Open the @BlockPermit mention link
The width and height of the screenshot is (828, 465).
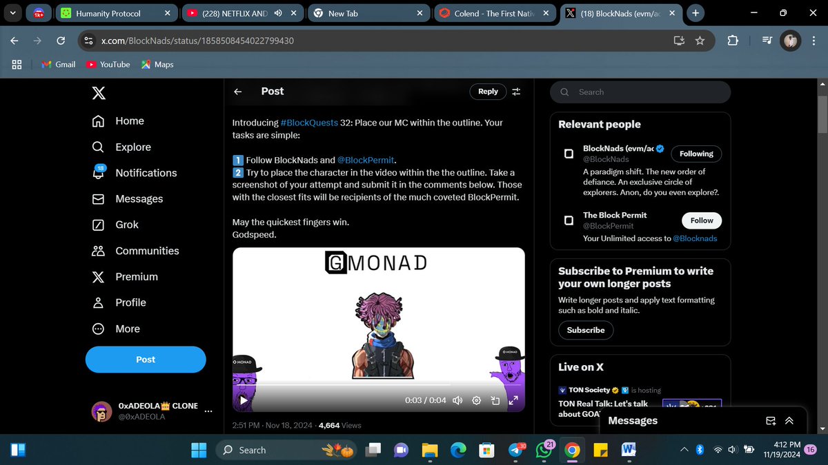[x=366, y=160]
